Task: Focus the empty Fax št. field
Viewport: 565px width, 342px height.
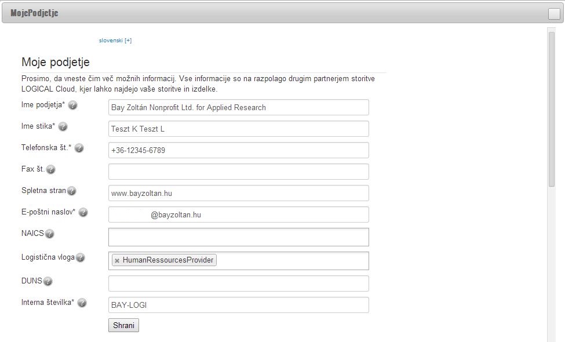Action: tap(239, 172)
